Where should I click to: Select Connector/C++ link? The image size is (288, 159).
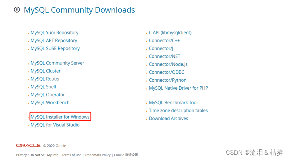[x=164, y=40]
